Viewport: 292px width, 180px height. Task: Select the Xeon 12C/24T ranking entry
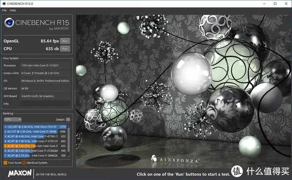[x=35, y=127]
